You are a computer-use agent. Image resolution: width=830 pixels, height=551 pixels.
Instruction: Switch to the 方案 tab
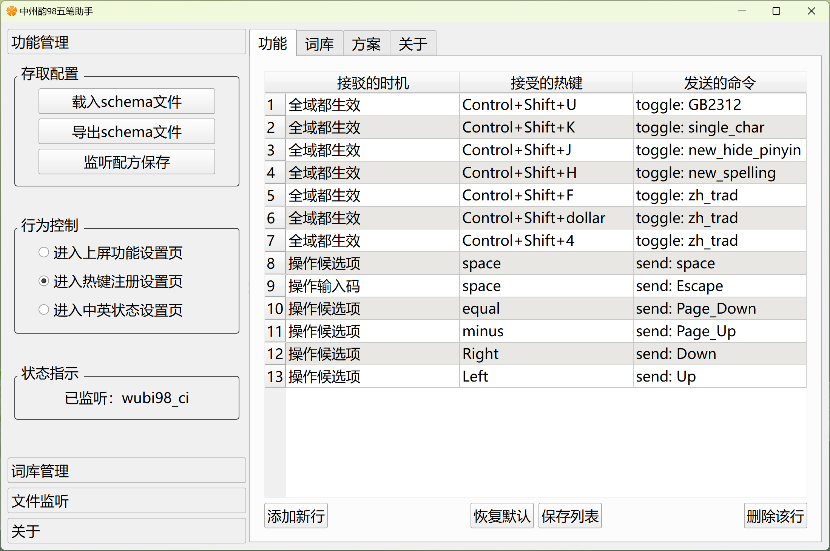(x=366, y=44)
